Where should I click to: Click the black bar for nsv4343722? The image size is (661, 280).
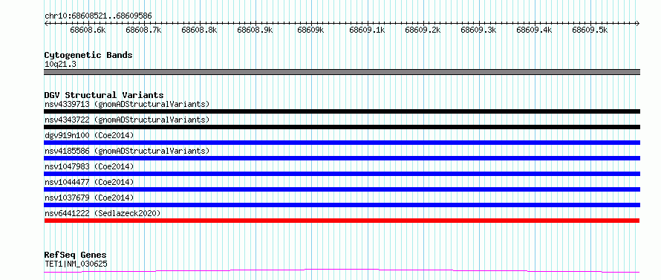click(x=342, y=127)
